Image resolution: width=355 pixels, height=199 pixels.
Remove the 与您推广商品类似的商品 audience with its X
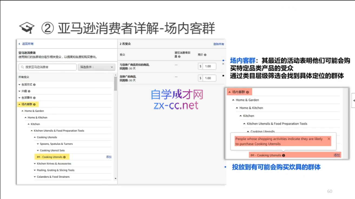[x=223, y=64]
